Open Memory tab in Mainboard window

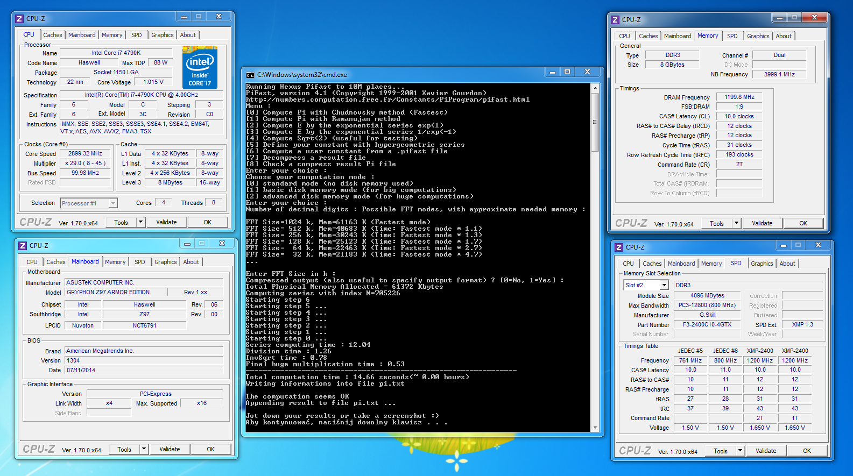point(115,262)
